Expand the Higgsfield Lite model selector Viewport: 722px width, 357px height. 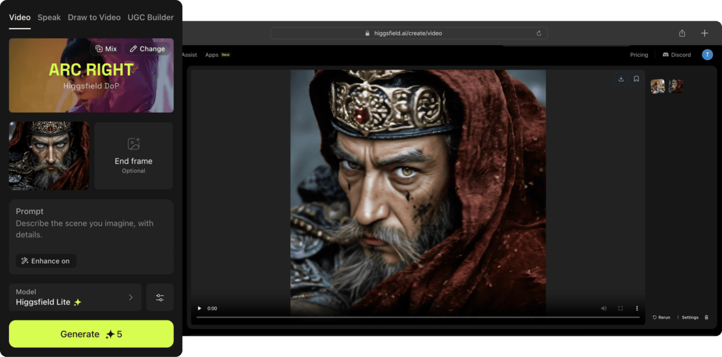[76, 297]
